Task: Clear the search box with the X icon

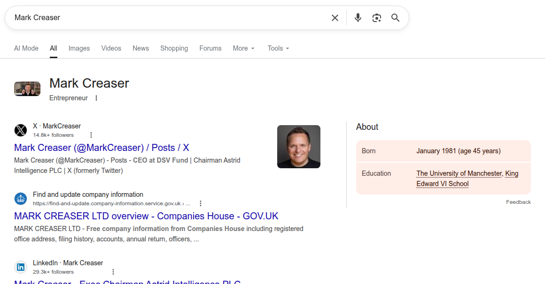Action: 335,18
